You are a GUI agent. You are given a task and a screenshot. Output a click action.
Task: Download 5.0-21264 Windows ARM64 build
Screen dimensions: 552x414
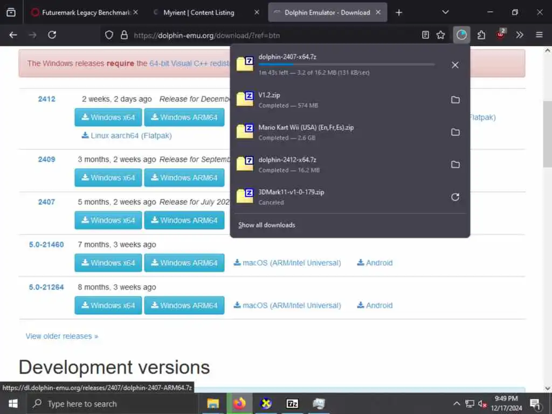184,305
